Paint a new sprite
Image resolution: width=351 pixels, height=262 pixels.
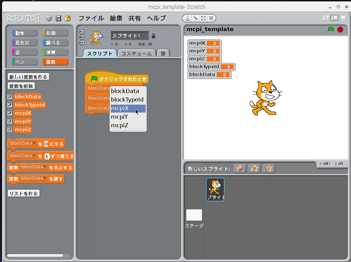[240, 168]
